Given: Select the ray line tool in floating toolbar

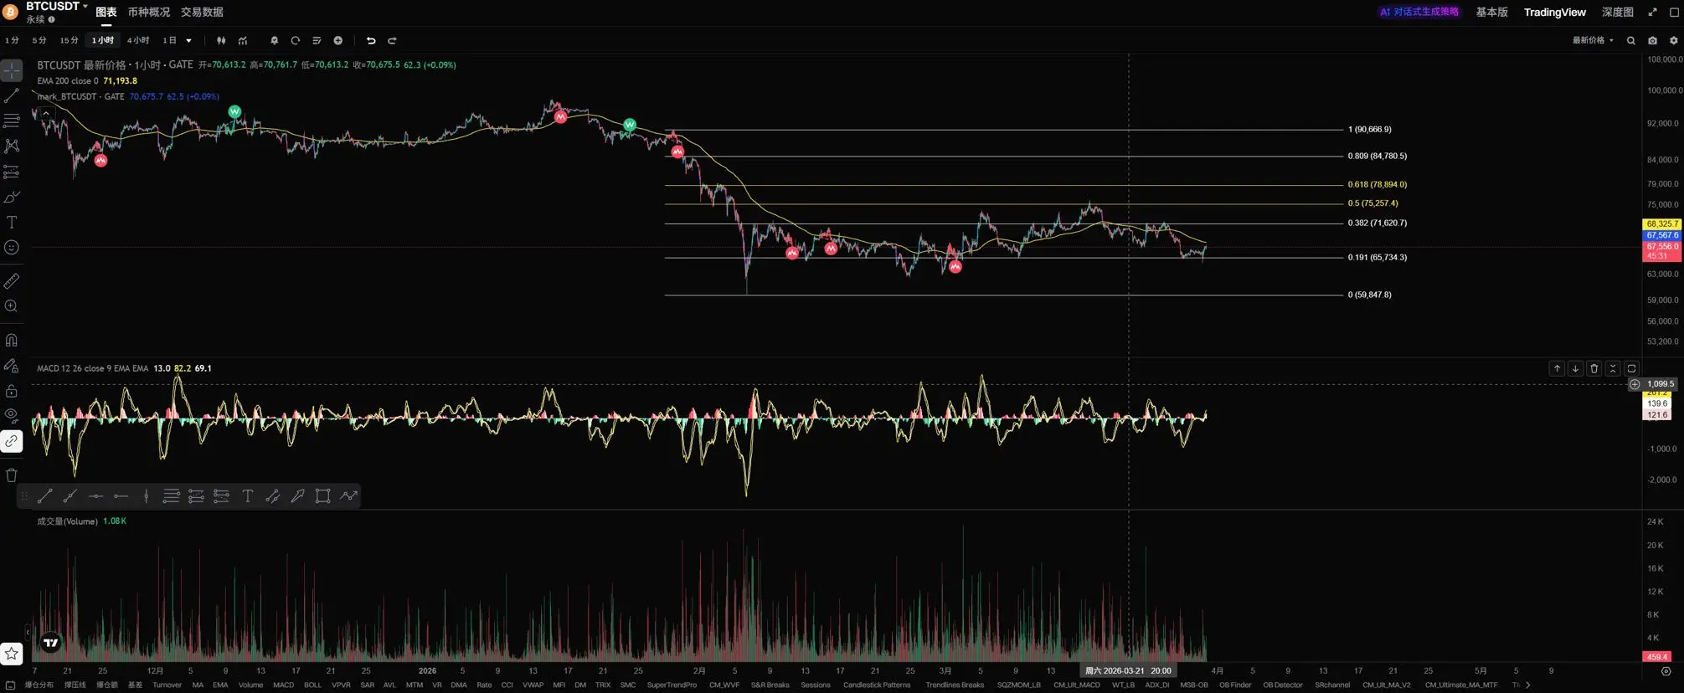Looking at the screenshot, I should point(70,496).
